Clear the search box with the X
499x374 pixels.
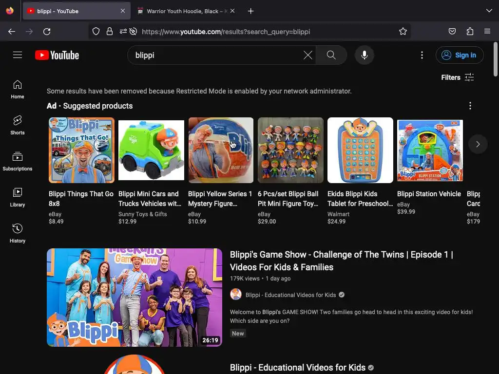[x=308, y=55]
